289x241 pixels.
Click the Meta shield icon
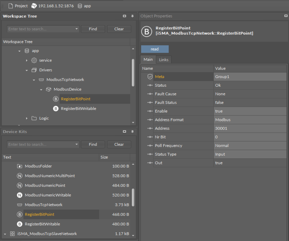coord(150,77)
